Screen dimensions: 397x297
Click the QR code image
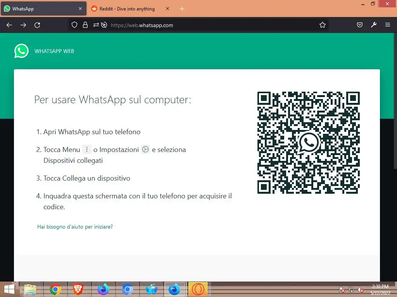click(308, 142)
